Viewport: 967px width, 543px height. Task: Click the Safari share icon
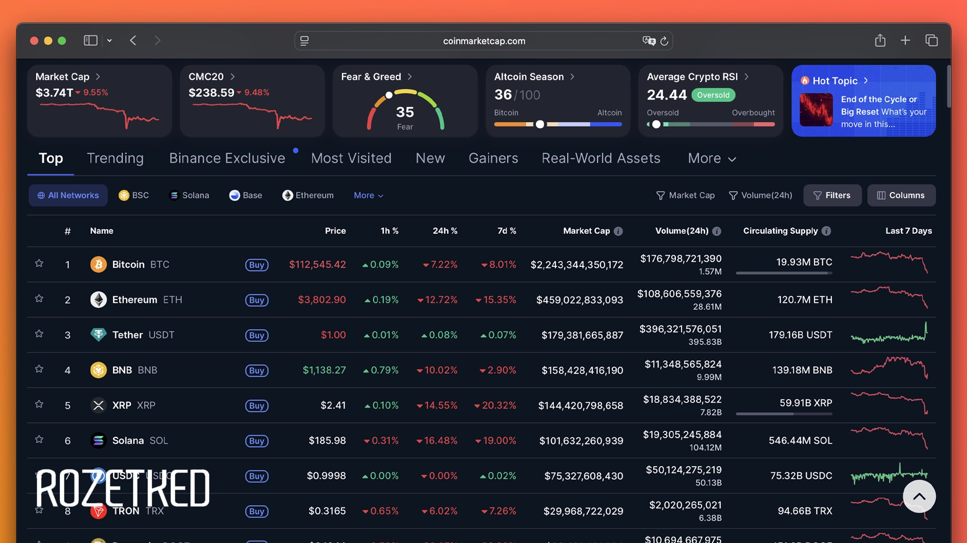(x=880, y=41)
